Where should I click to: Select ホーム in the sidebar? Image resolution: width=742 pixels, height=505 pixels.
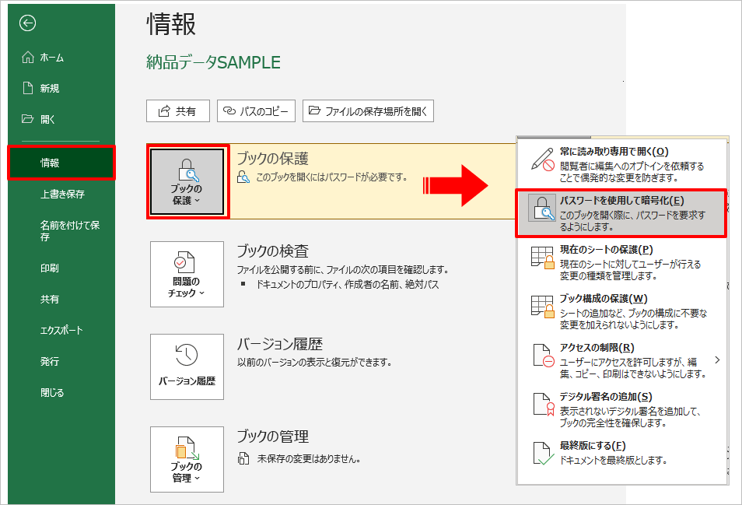(61, 58)
